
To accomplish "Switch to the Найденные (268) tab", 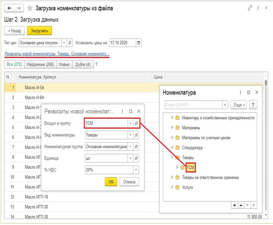I will [x=40, y=65].
